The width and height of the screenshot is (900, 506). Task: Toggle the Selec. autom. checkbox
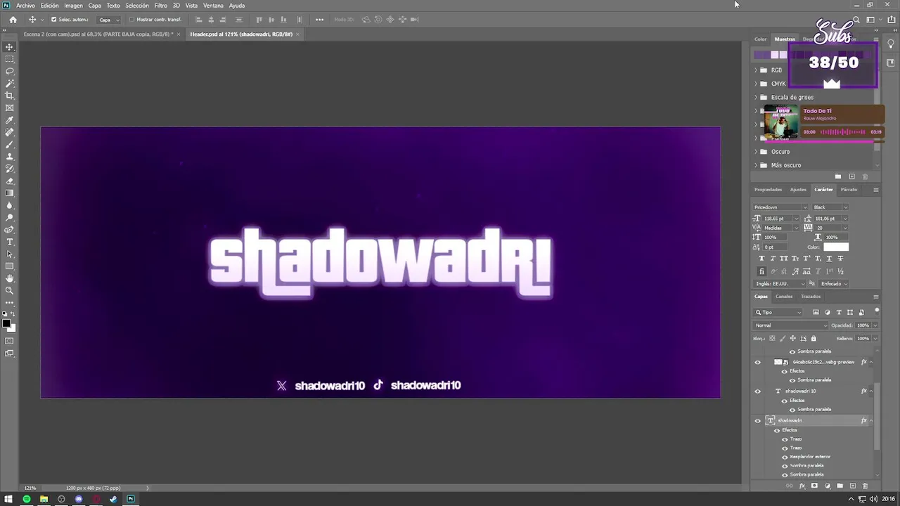pyautogui.click(x=53, y=20)
